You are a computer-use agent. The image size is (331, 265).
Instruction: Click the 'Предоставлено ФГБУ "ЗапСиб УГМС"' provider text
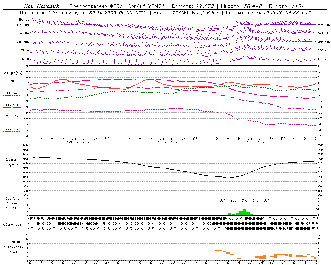point(117,6)
